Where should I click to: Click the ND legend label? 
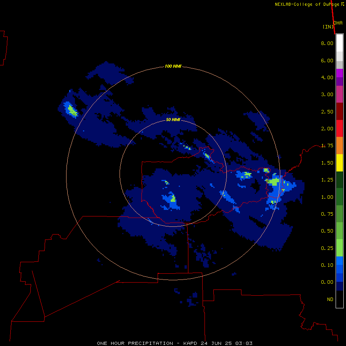330,299
